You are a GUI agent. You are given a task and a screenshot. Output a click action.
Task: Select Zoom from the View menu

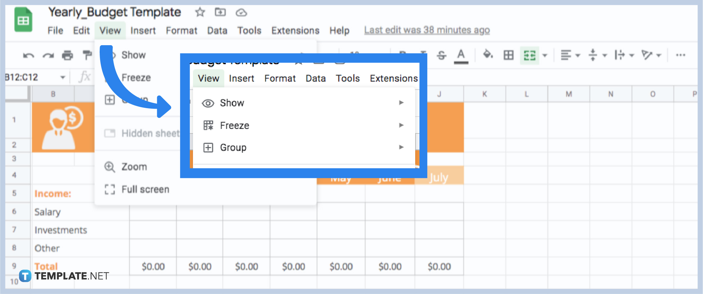tap(134, 166)
